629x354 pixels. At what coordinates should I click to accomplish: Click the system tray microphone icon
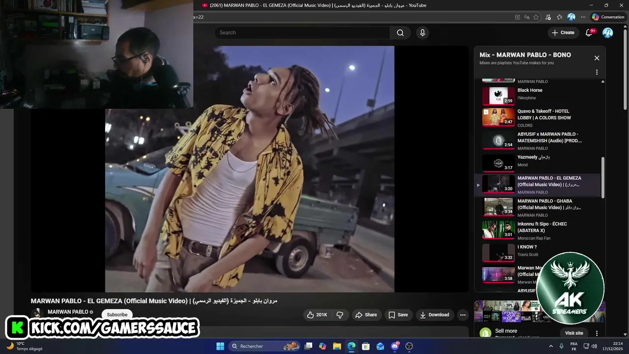[x=562, y=346]
